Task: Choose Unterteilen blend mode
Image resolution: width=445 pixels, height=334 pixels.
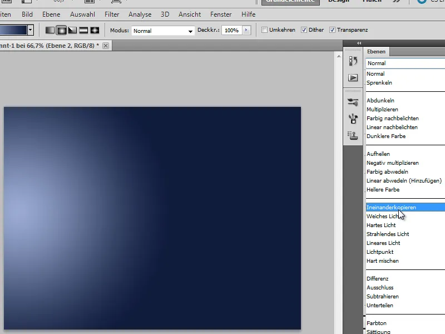Action: (406, 305)
